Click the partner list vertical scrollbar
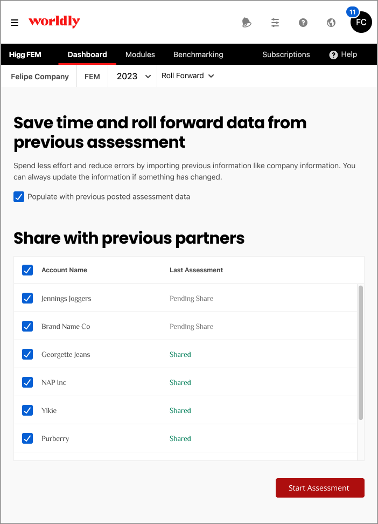This screenshot has height=524, width=378. [361, 353]
